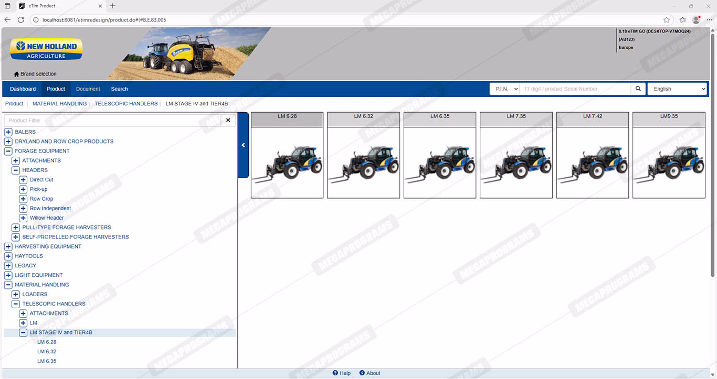Expand the Pick-up headers node

tap(23, 189)
